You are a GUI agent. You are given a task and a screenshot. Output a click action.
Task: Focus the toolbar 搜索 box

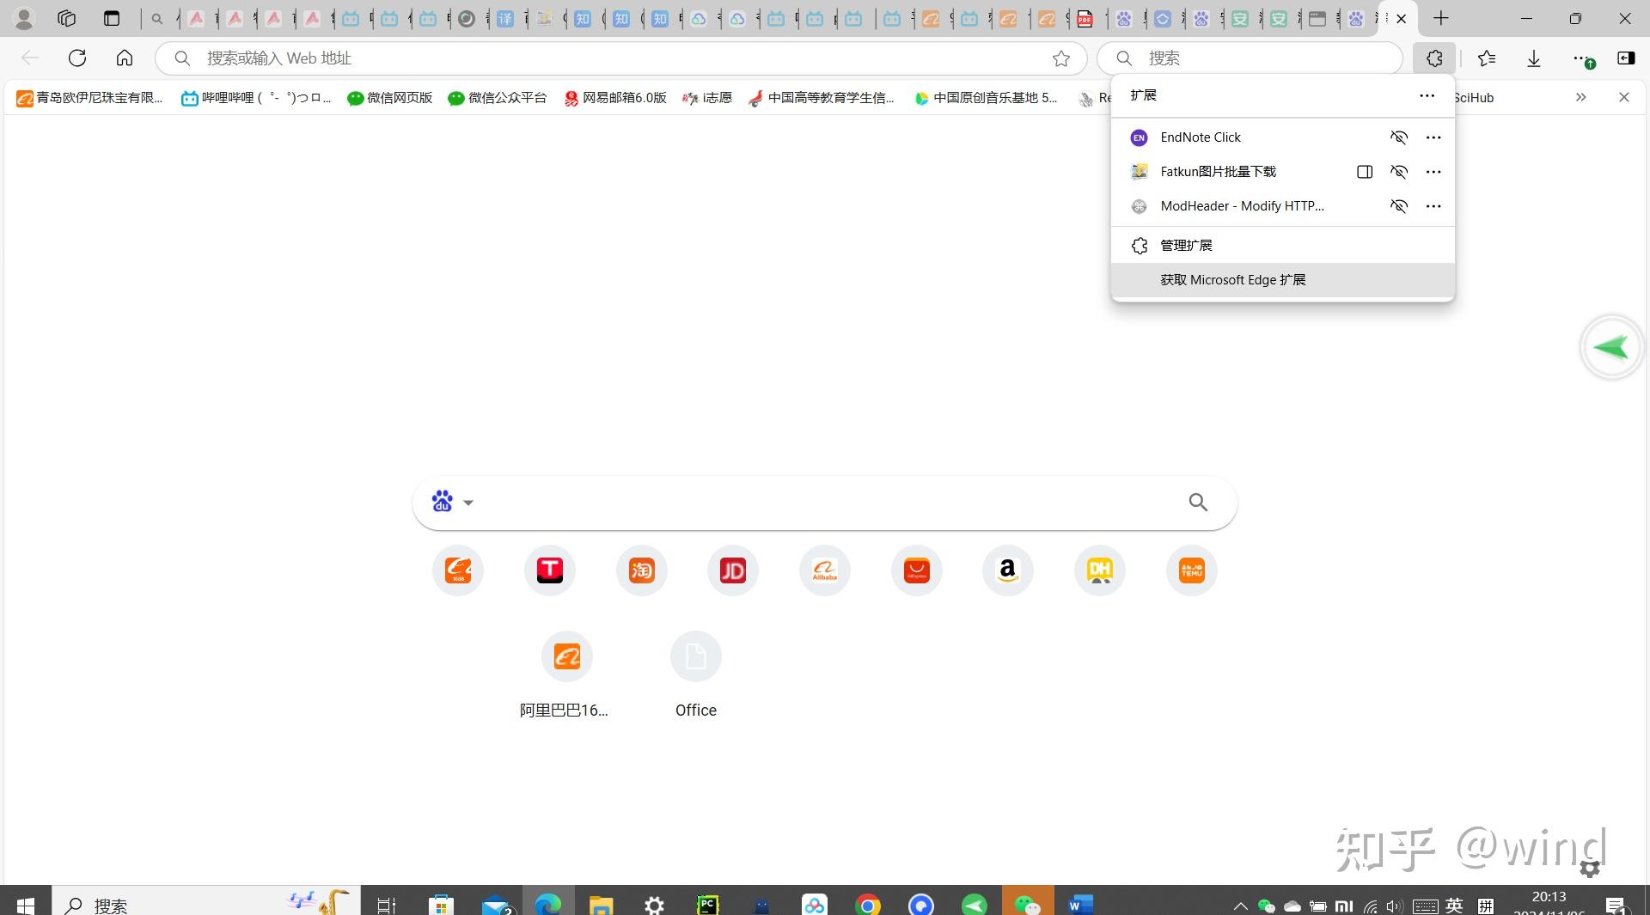coord(1250,58)
